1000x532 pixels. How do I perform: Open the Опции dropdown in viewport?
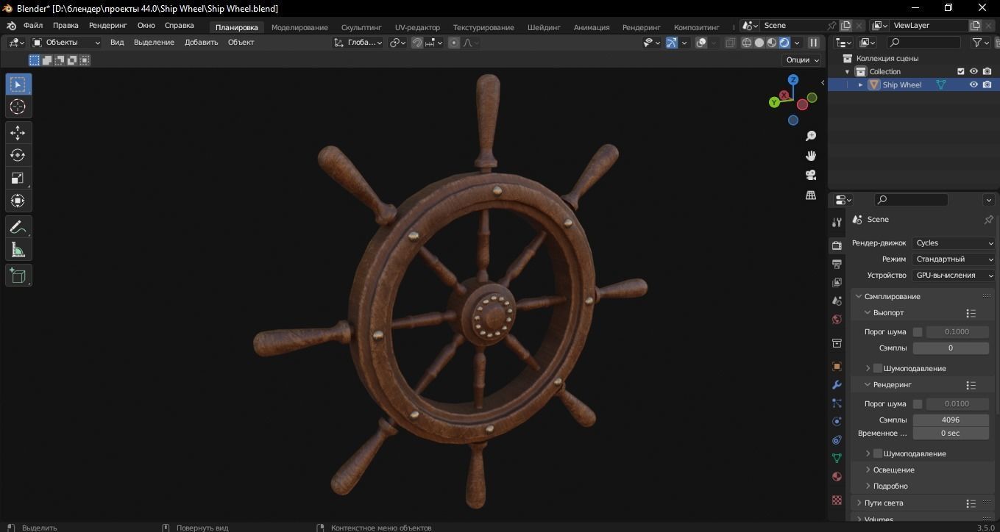[x=803, y=60]
